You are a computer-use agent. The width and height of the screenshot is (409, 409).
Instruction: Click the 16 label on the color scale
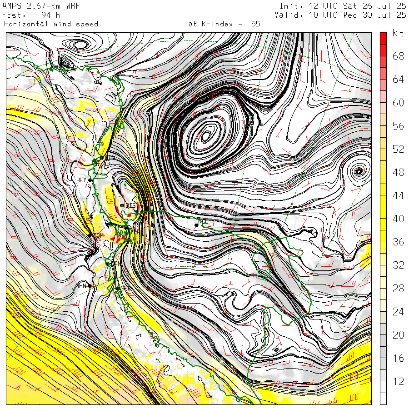click(x=398, y=358)
